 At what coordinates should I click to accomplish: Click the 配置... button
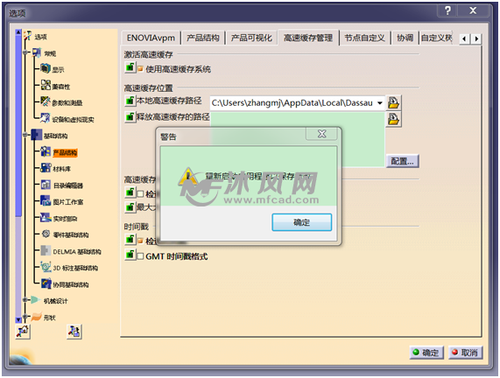tap(402, 161)
